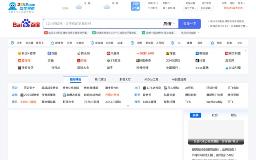The image size is (256, 160).
Task: Open the 7k7k小游戏 link
Action: 92,102
